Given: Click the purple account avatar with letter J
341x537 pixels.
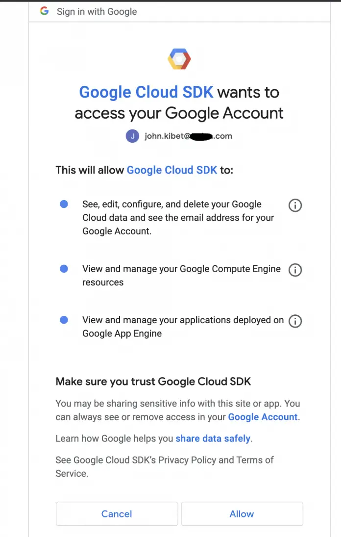Looking at the screenshot, I should coord(132,136).
